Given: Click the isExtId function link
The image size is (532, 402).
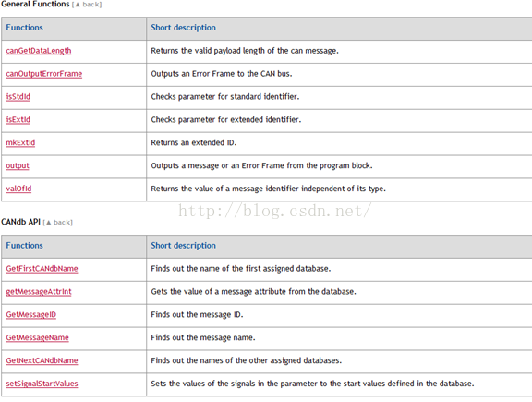Looking at the screenshot, I should (18, 119).
